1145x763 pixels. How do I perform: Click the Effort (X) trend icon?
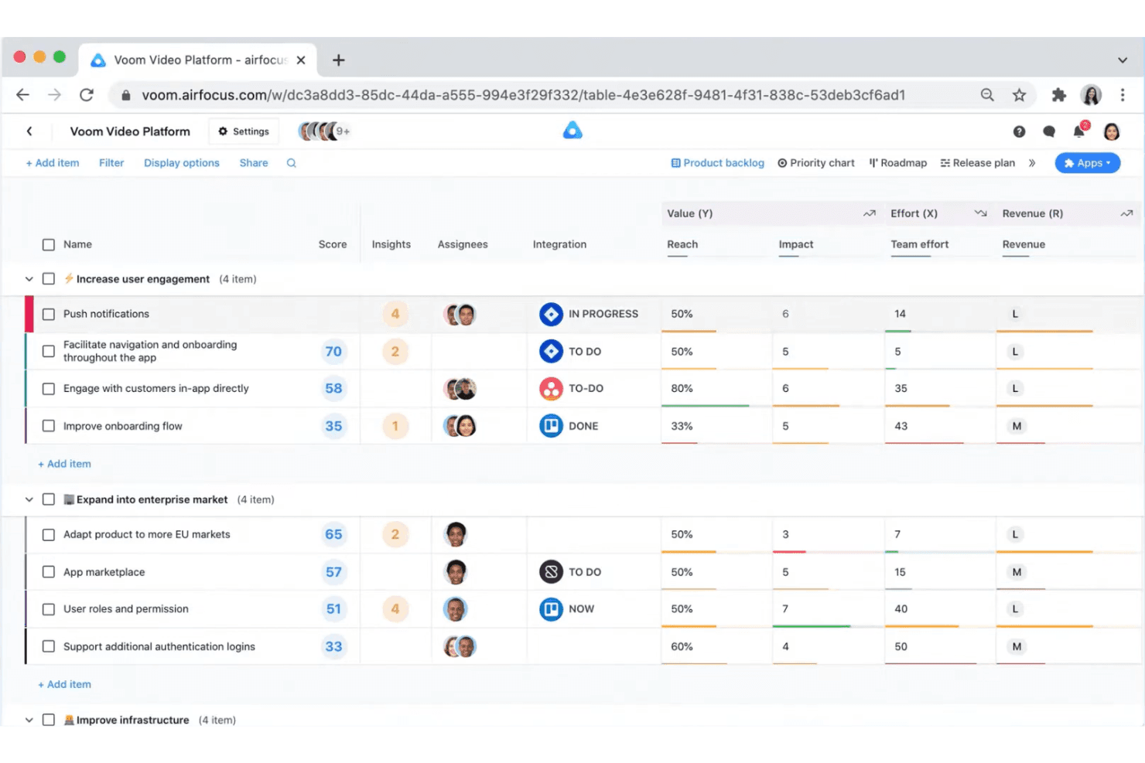click(981, 213)
